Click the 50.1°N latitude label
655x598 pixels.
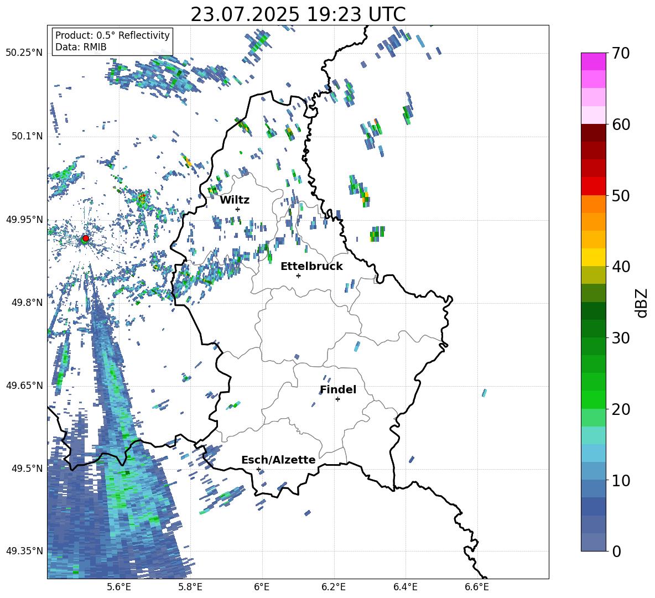click(x=27, y=136)
